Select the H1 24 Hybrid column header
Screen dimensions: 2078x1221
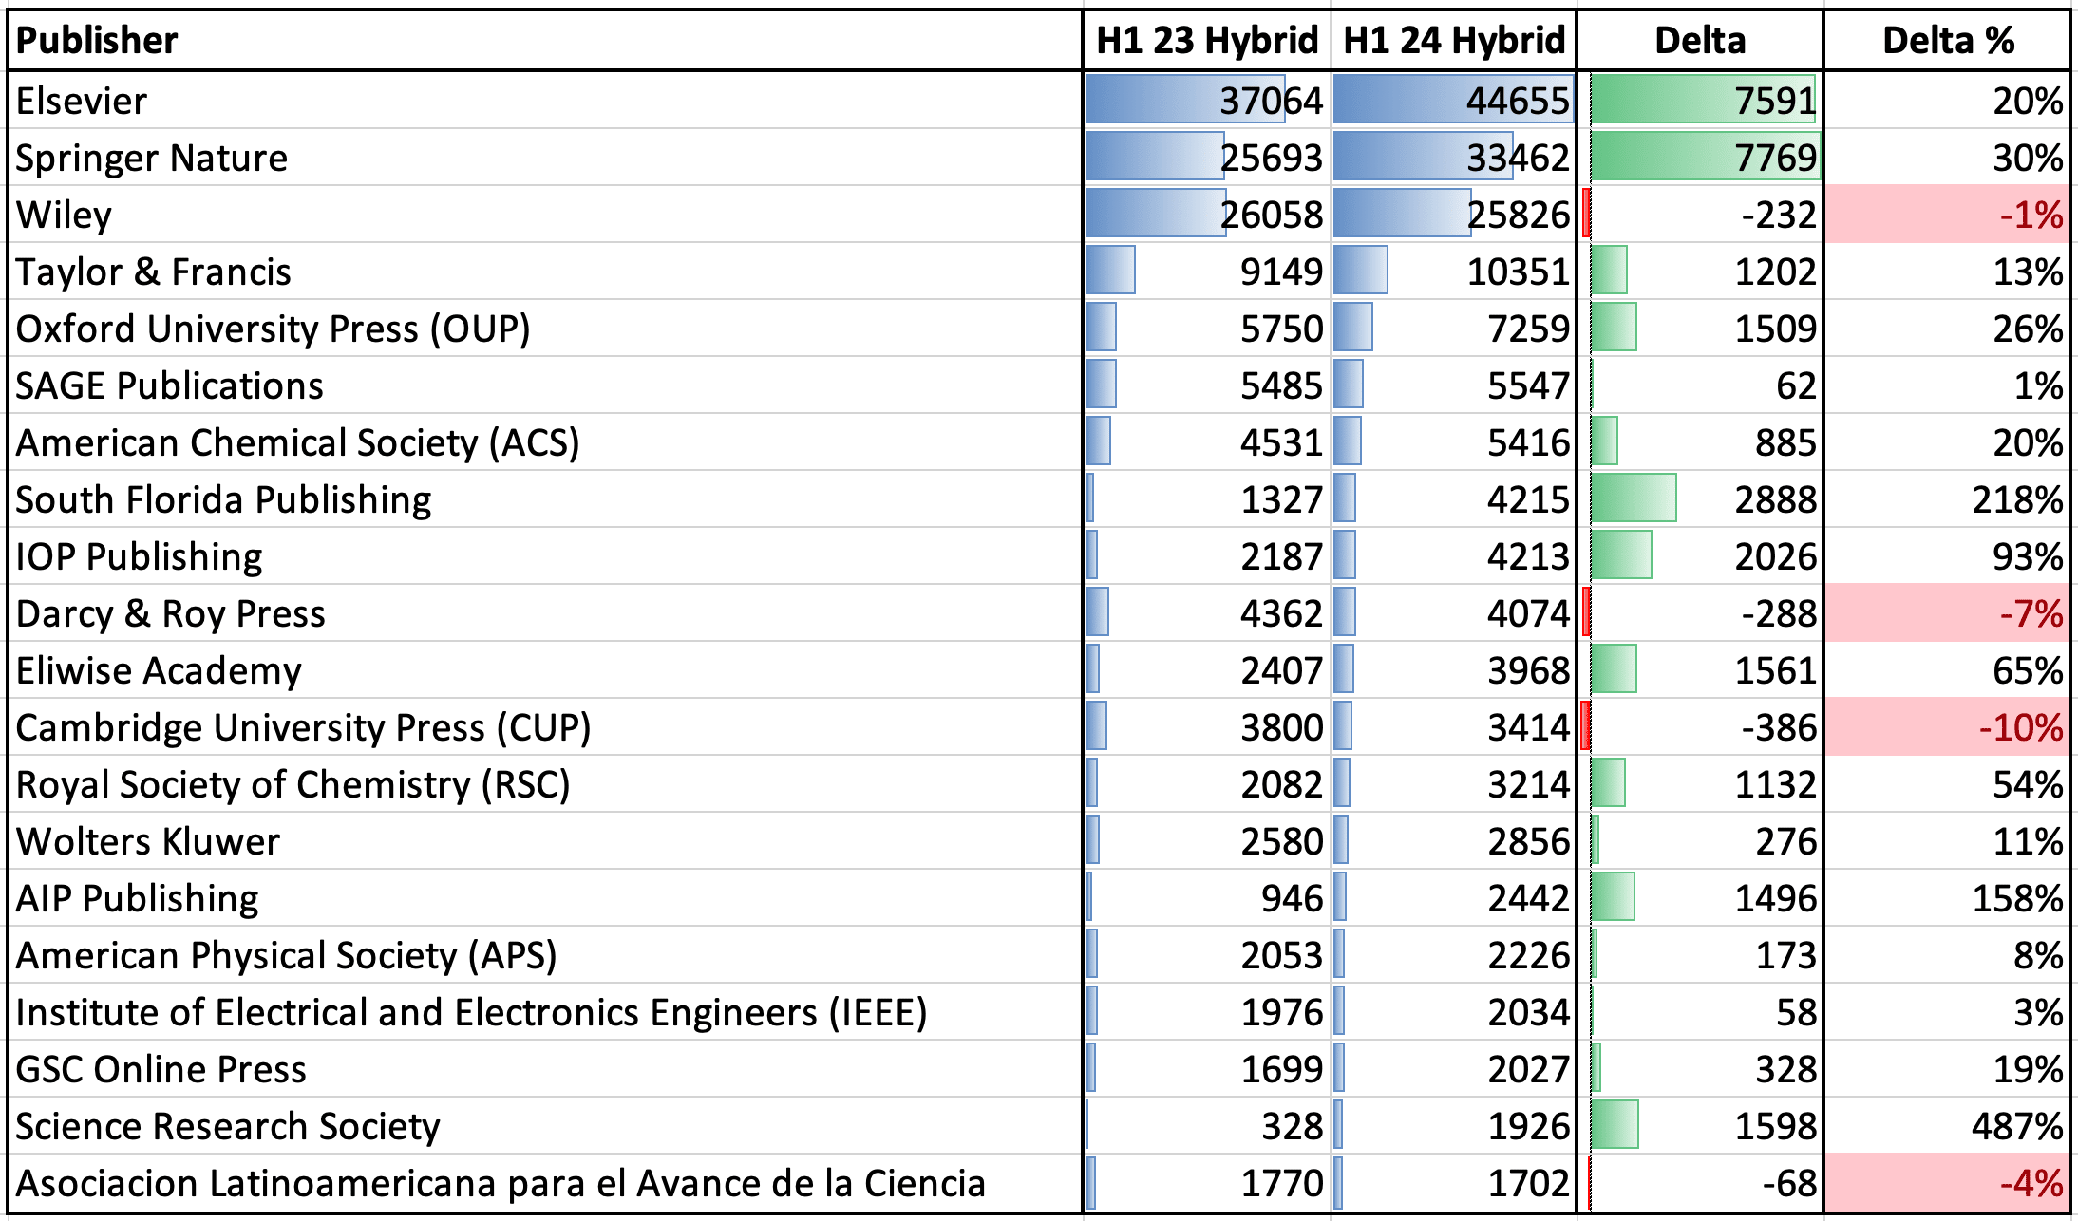(x=1454, y=41)
